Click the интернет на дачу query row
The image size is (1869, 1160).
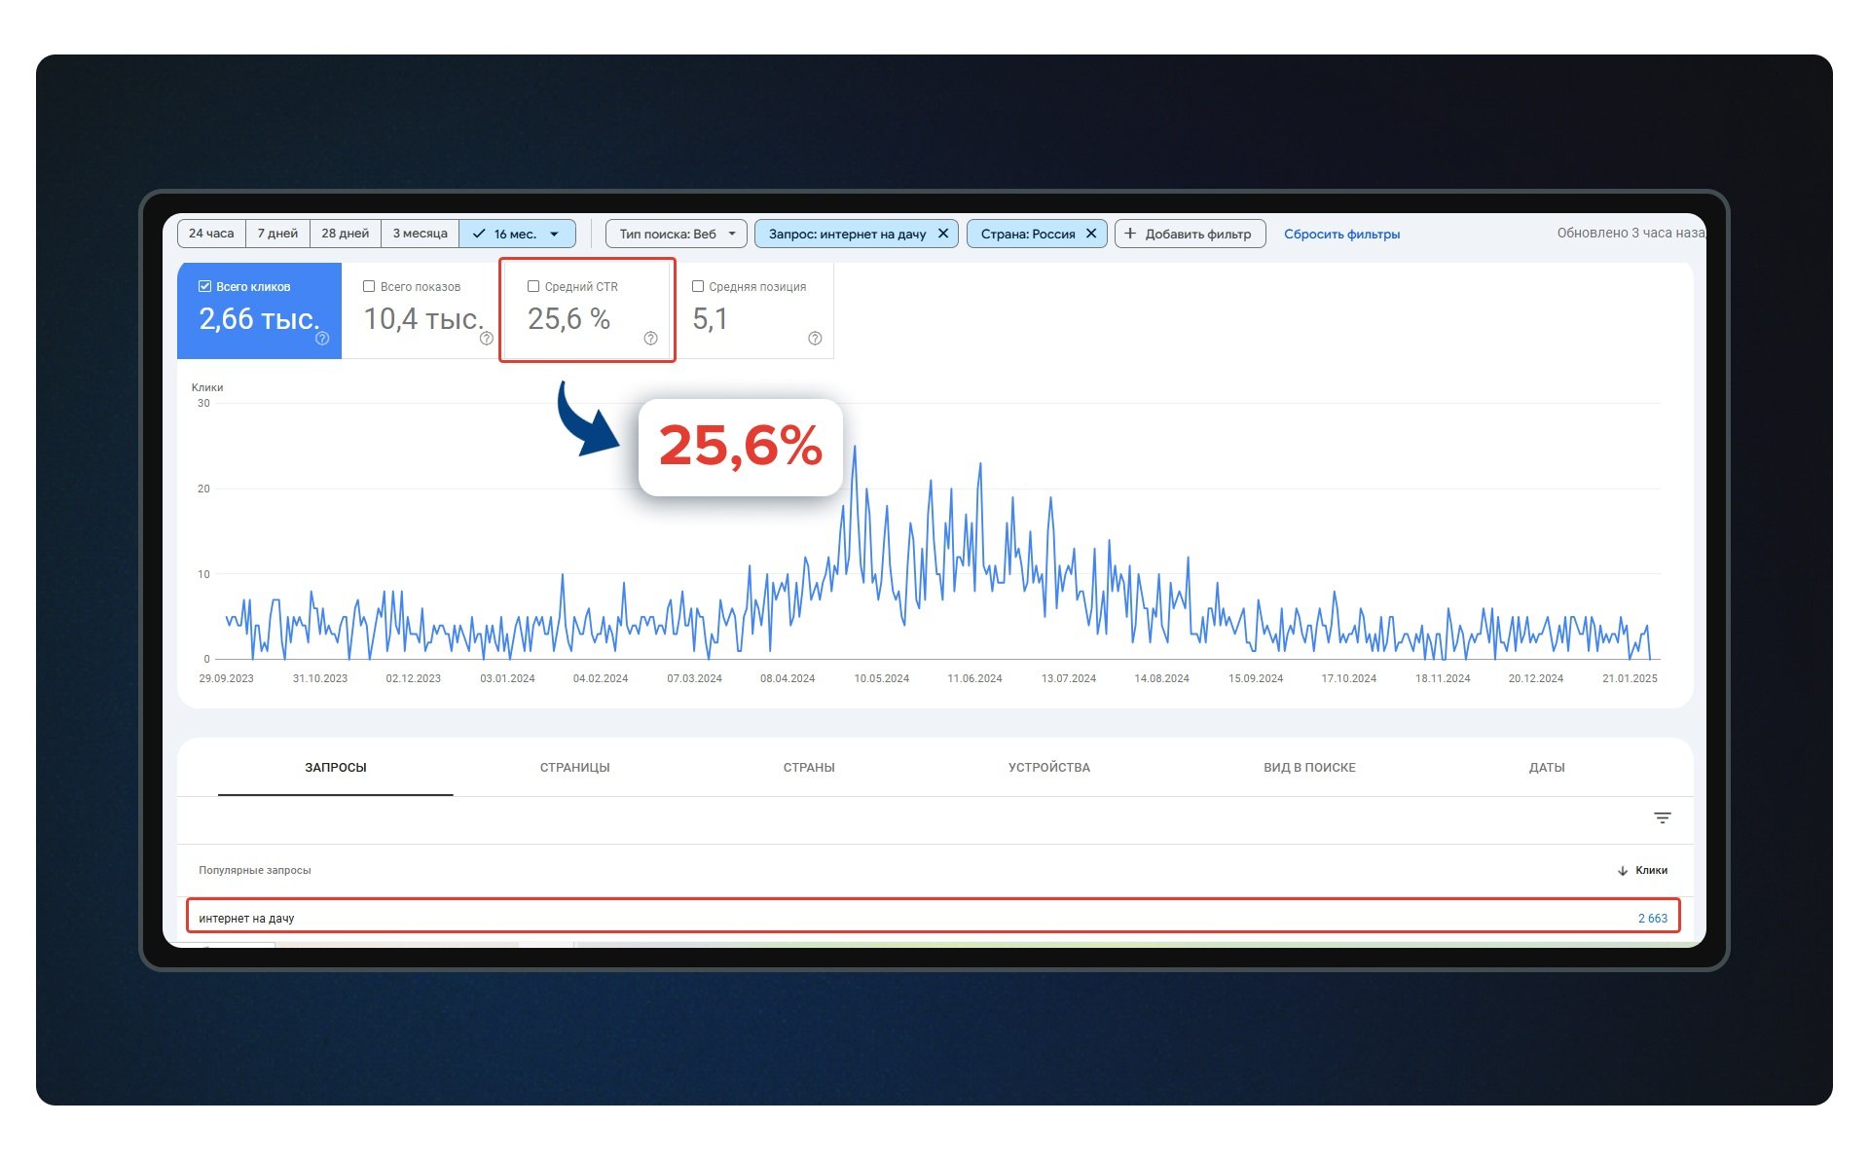tap(246, 919)
